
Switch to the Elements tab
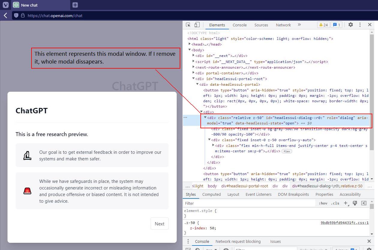click(x=217, y=25)
